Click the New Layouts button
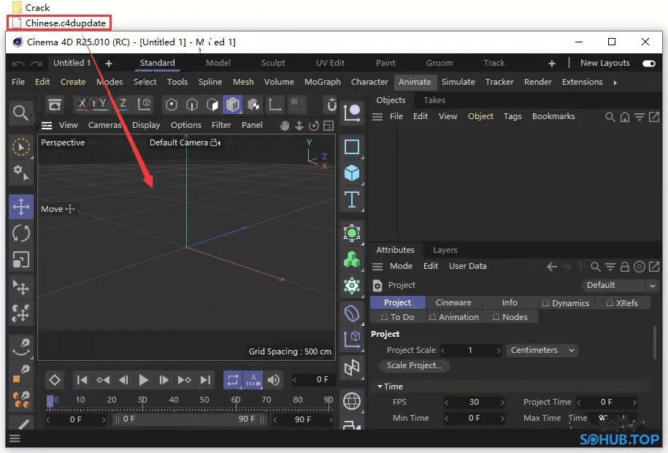Image resolution: width=668 pixels, height=453 pixels. (x=604, y=63)
